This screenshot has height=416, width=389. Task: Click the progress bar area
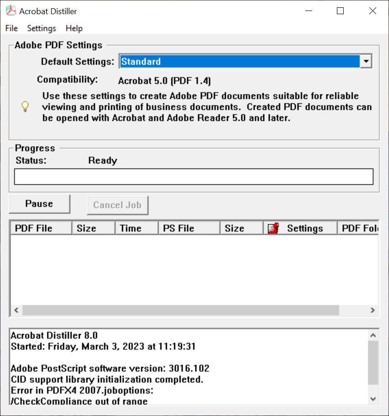point(194,177)
